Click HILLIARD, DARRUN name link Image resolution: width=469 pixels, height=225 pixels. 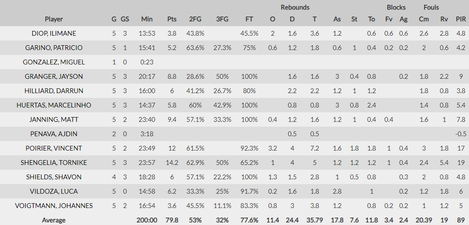click(54, 91)
